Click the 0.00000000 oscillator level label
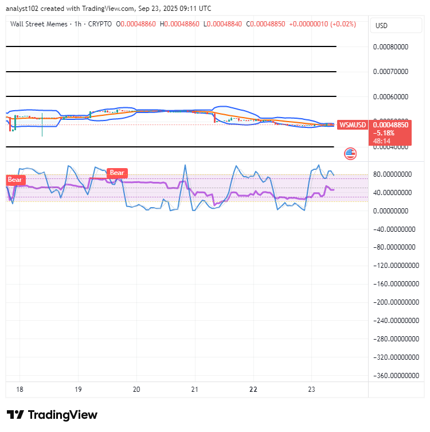Screen dimensions: 430x432 [390, 211]
